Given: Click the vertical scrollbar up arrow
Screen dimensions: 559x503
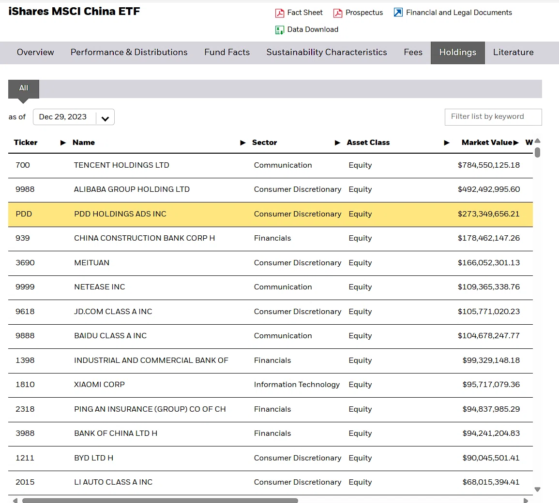Looking at the screenshot, I should 538,141.
